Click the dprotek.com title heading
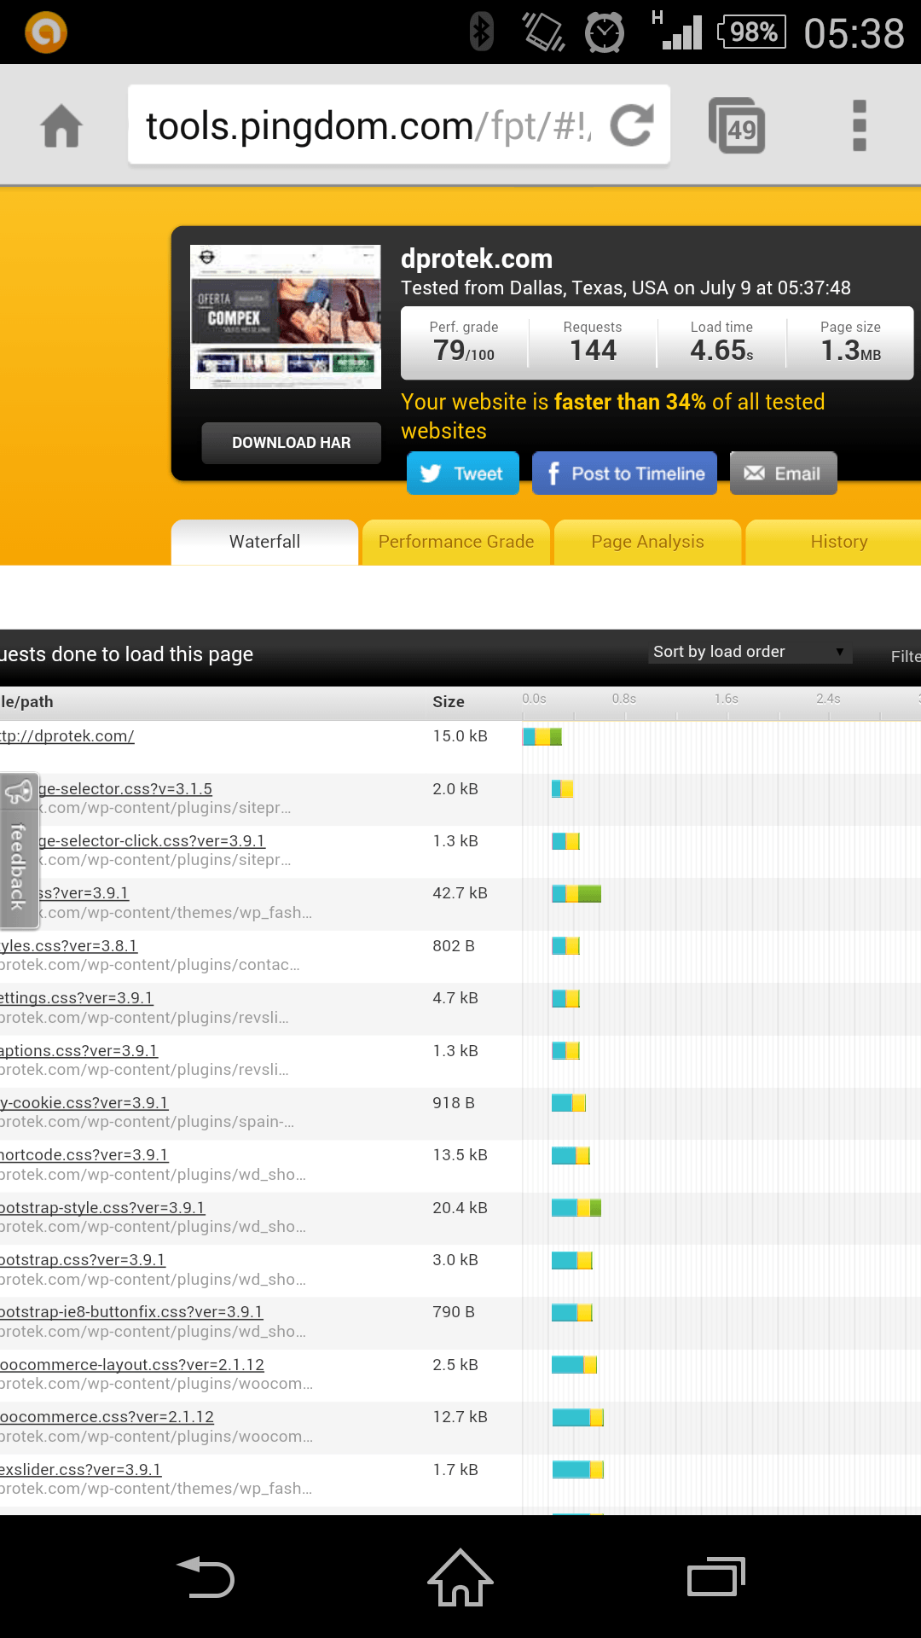Viewport: 921px width, 1638px height. pyautogui.click(x=477, y=258)
